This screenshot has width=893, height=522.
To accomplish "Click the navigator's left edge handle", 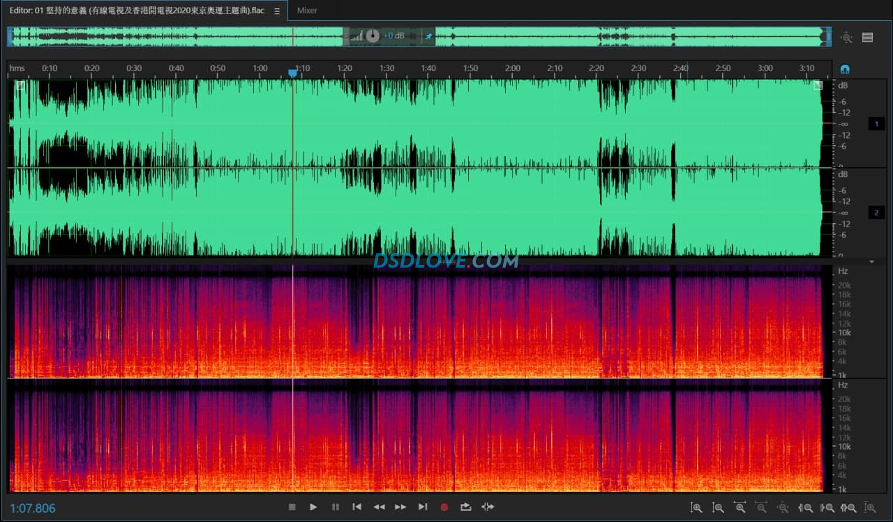I will pyautogui.click(x=10, y=36).
